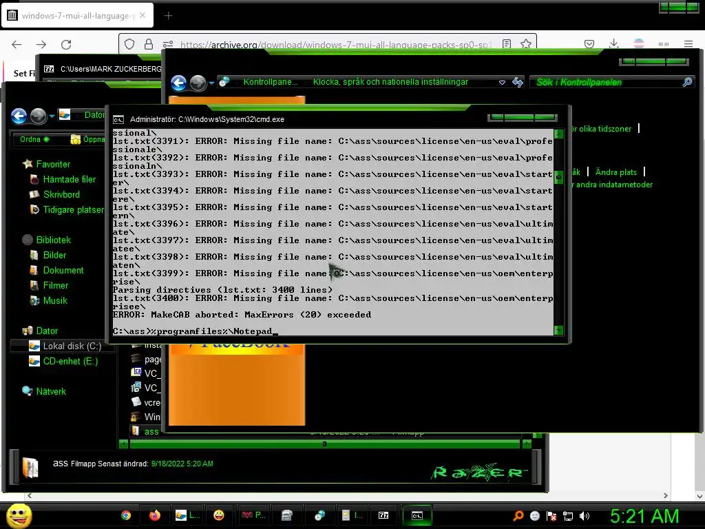Screen dimensions: 705x529
Task: Click refresh icon in Control Panel address bar
Action: (x=518, y=82)
